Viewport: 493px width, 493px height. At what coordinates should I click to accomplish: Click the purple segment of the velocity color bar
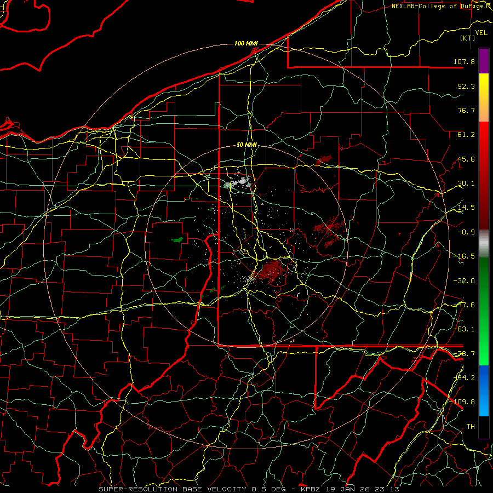click(x=484, y=61)
